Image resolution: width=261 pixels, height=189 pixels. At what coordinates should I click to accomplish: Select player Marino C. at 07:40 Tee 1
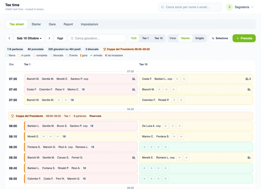(73, 89)
